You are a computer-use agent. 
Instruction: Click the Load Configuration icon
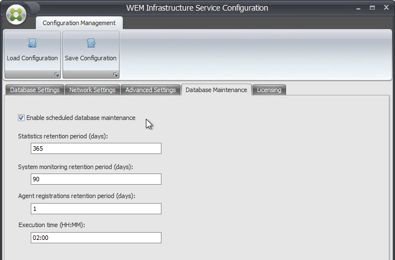[x=32, y=44]
